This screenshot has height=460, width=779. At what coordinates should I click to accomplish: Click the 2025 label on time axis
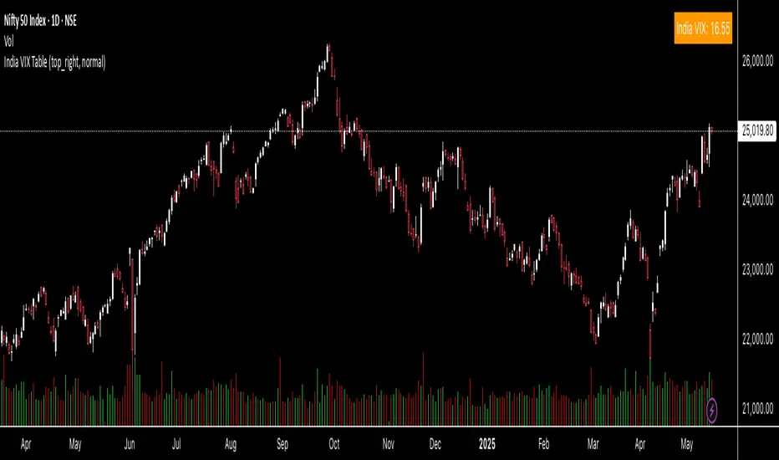pos(486,444)
